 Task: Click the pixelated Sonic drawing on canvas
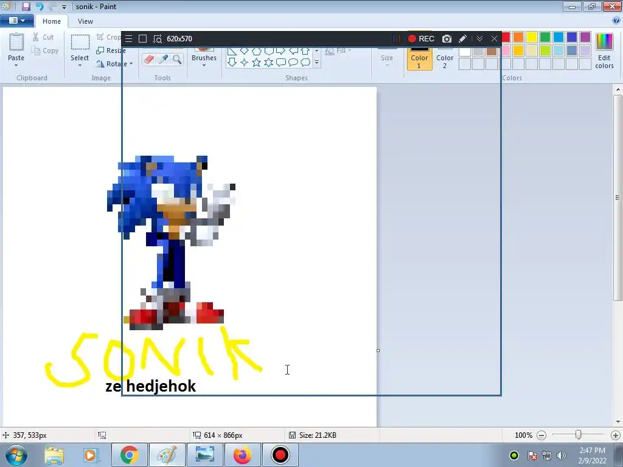click(x=171, y=242)
